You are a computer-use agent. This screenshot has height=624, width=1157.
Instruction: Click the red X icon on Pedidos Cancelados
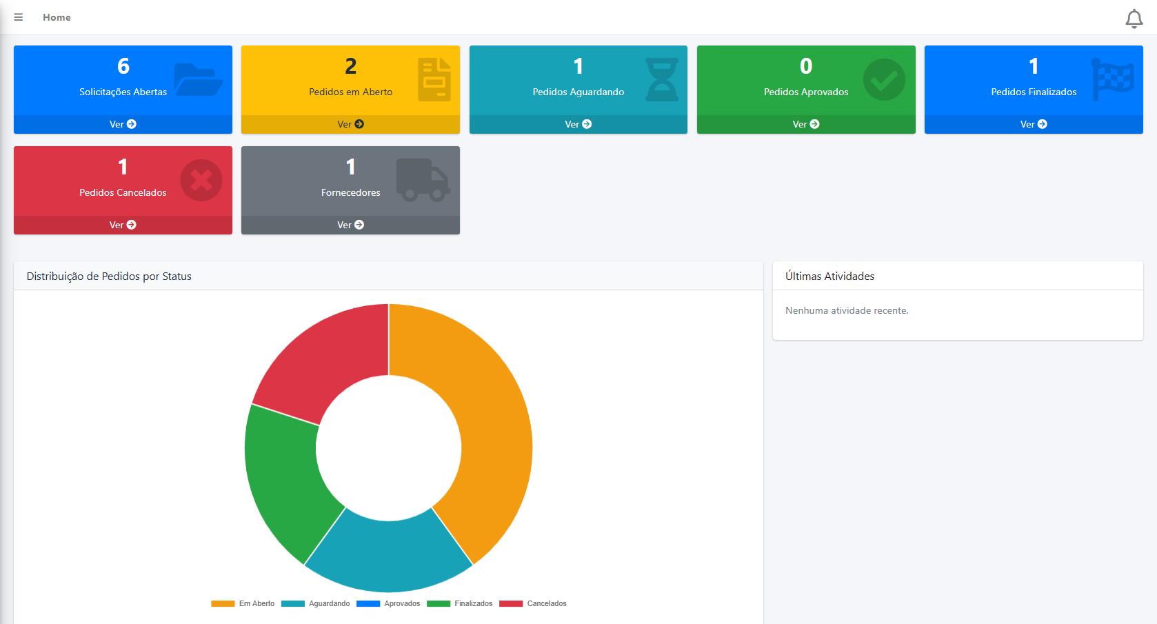click(x=201, y=181)
